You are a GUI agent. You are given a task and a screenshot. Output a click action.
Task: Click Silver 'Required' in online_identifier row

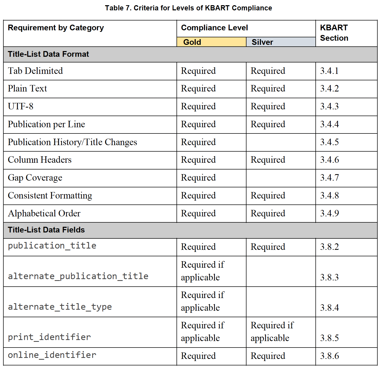(x=268, y=356)
